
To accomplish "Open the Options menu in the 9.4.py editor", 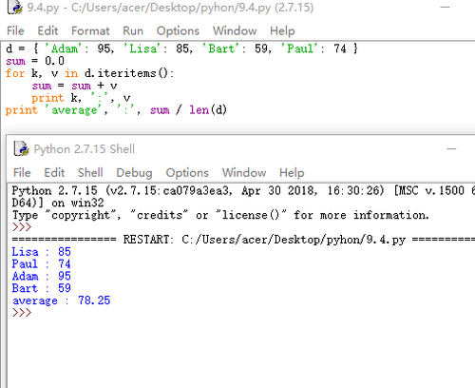I will click(178, 30).
